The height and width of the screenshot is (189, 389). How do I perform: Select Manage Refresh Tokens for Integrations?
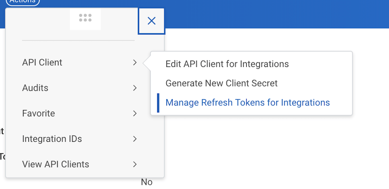[x=248, y=103]
